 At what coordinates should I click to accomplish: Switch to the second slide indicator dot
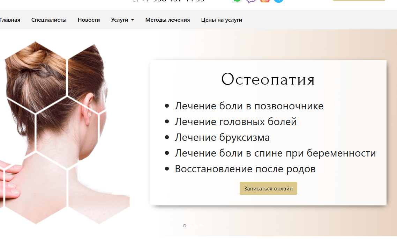click(x=190, y=226)
